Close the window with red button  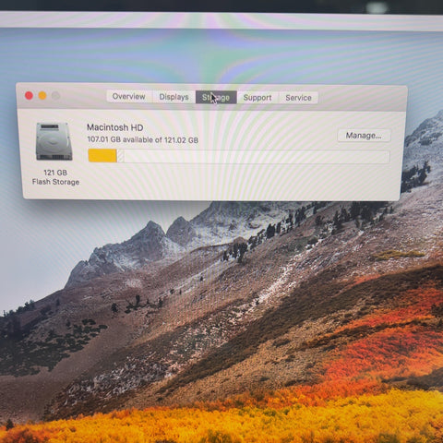coord(29,96)
